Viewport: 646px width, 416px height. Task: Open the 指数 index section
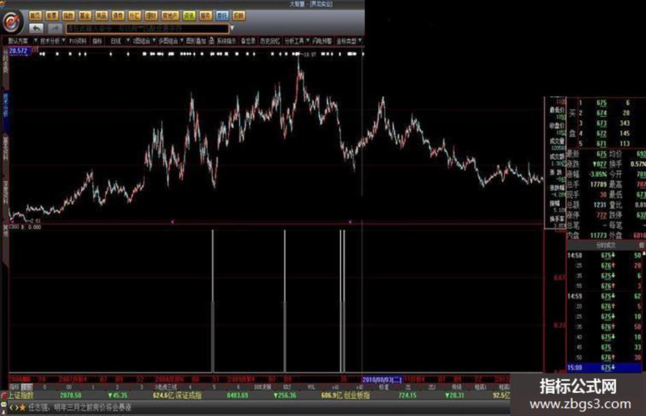(x=68, y=16)
